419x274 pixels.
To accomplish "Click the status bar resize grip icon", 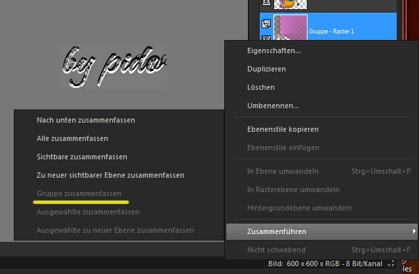I will 393,264.
